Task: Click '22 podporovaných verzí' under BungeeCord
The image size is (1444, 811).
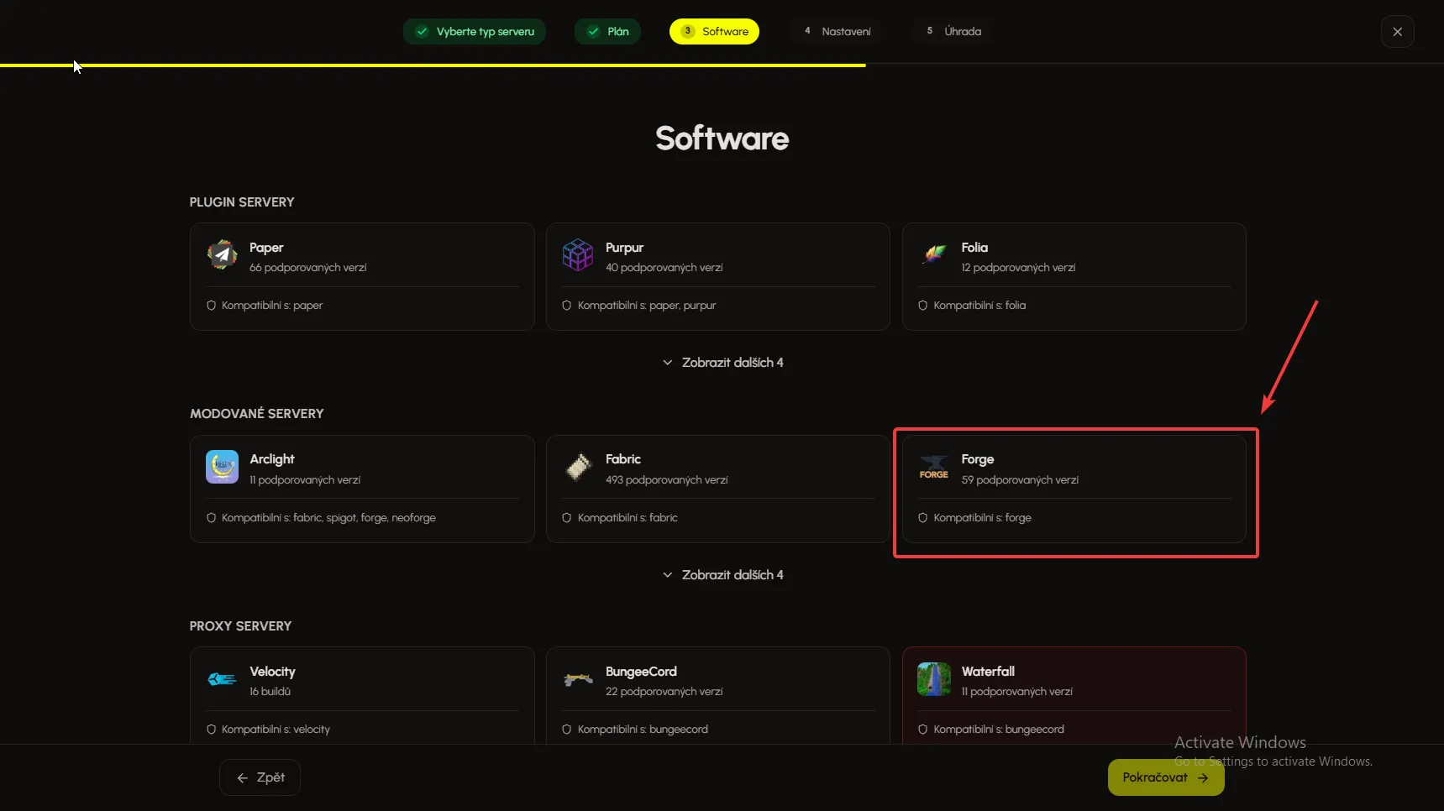Action: coord(664,692)
